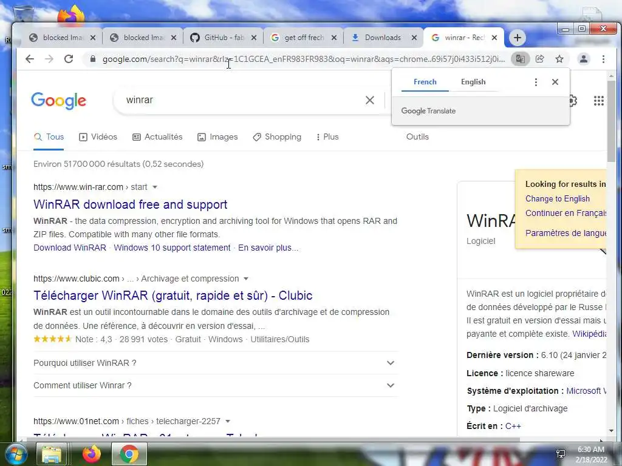Screen dimensions: 622x466
Task: Click 'Change to English' link
Action: [558, 198]
